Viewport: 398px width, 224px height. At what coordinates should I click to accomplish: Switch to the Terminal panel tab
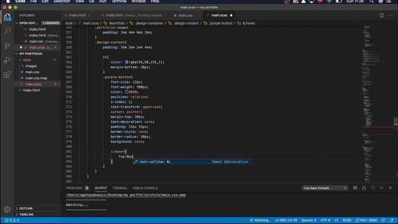(x=119, y=188)
